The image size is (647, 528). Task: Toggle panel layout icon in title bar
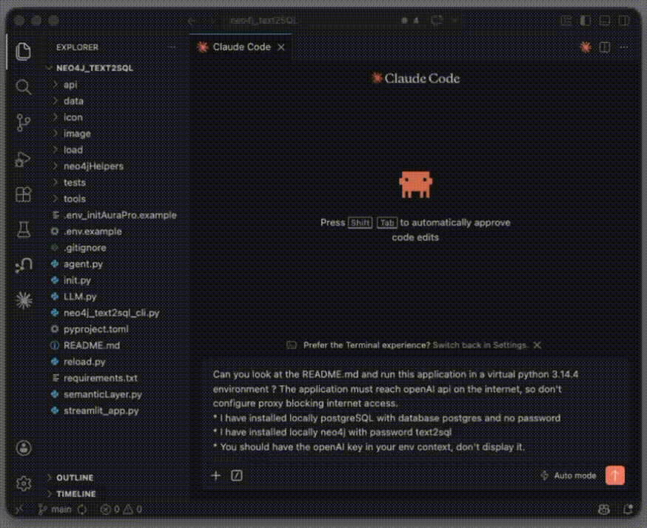(x=605, y=21)
